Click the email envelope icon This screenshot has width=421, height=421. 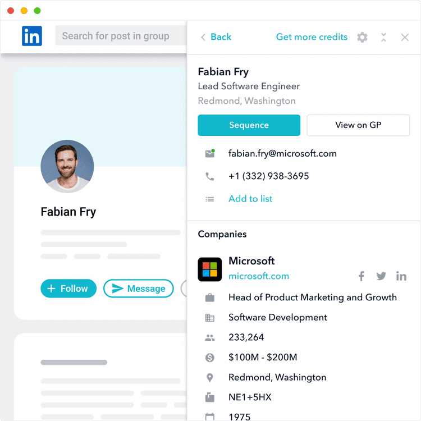coord(210,153)
